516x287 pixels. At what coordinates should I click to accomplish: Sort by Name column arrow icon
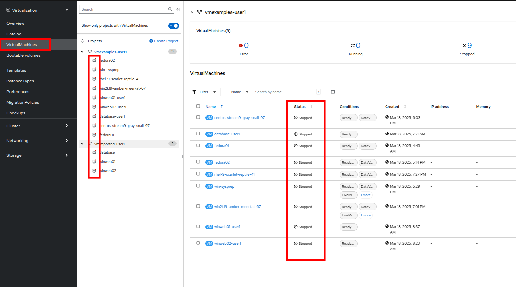(222, 107)
